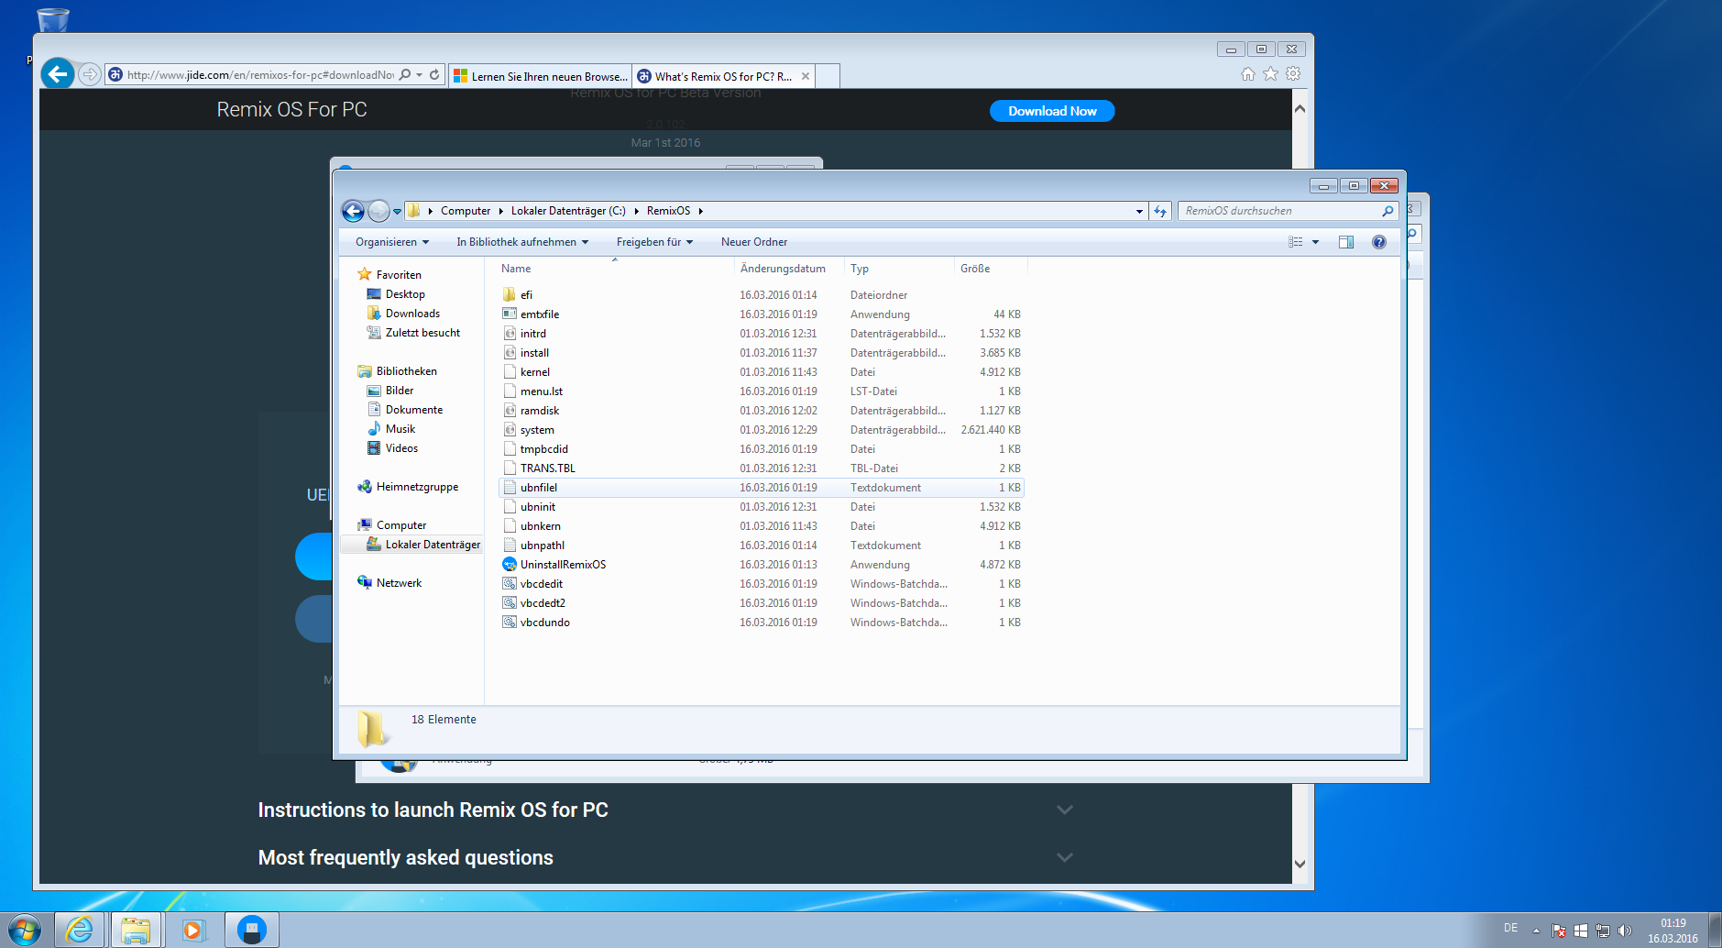Open Internet Explorer from the taskbar
The image size is (1722, 948).
pos(80,930)
